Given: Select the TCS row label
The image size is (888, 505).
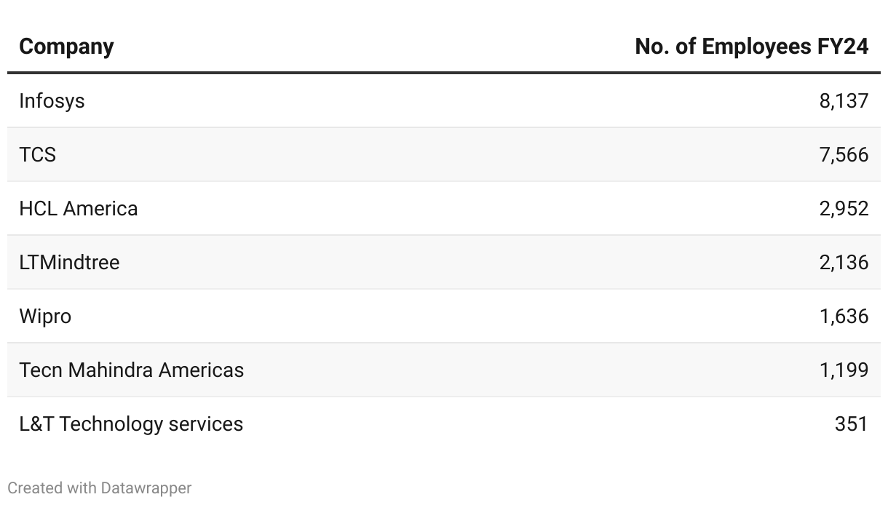Looking at the screenshot, I should point(37,154).
